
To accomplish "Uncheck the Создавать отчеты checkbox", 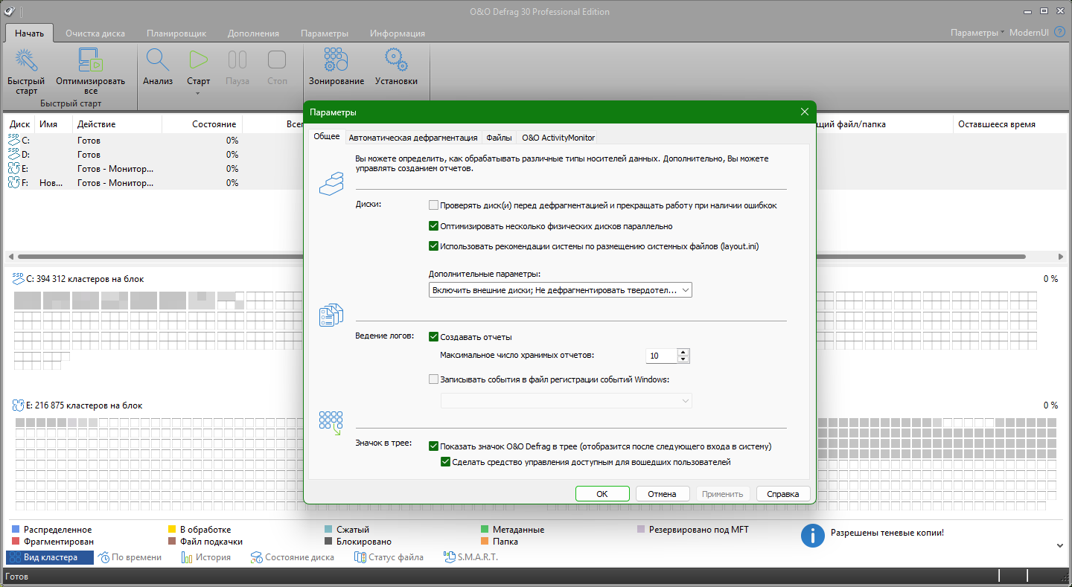I will click(x=434, y=337).
